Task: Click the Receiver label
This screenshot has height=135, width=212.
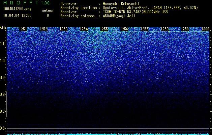Action: coord(68,12)
